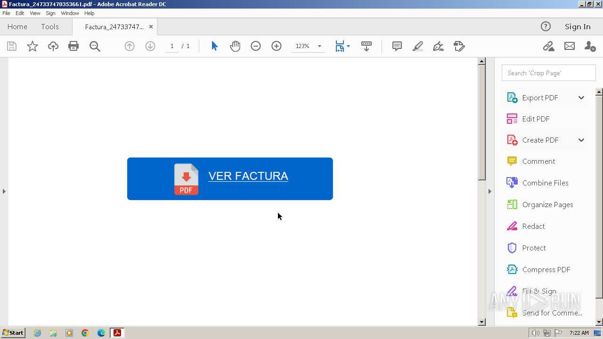The width and height of the screenshot is (603, 339).
Task: Select the Highlight text pen tool
Action: click(x=417, y=46)
